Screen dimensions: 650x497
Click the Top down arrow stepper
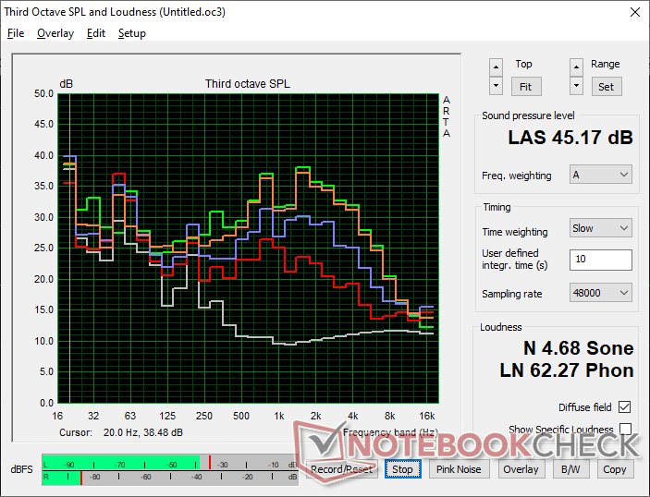(496, 86)
